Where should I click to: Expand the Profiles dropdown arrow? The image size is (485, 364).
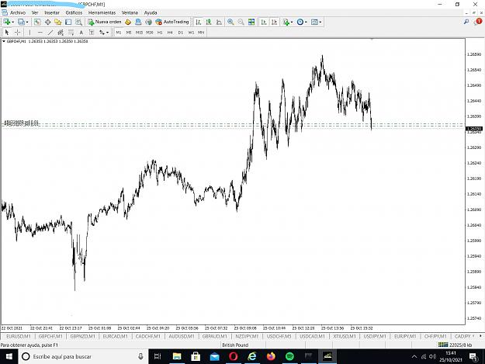pos(27,23)
